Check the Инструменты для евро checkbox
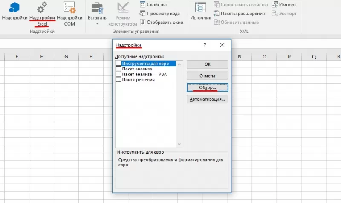Viewport: 341px width, 203px height. (118, 63)
